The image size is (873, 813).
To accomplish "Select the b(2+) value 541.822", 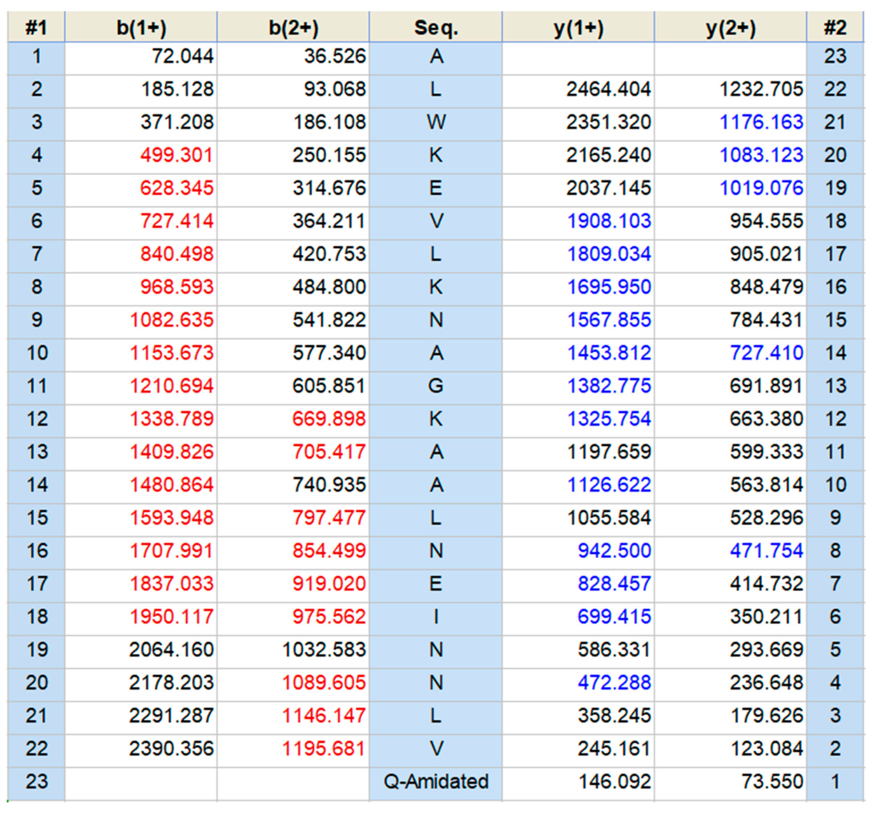I will 329,320.
